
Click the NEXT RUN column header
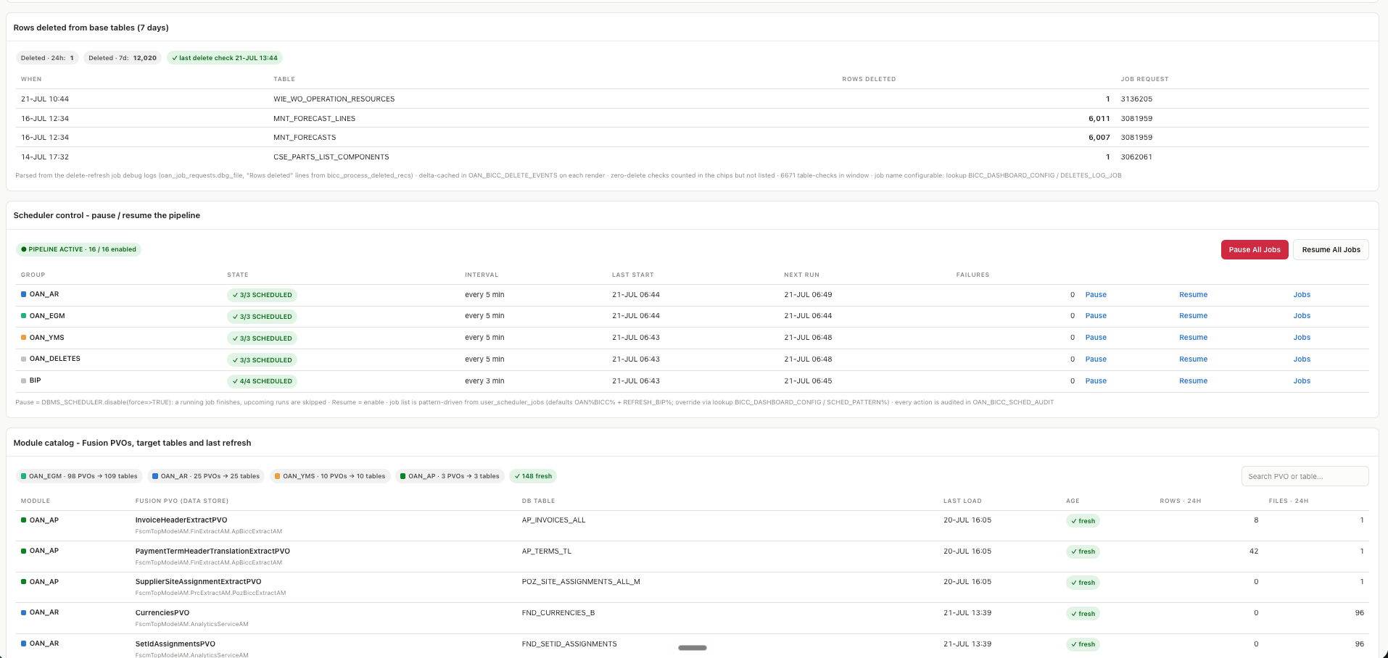[x=801, y=275]
